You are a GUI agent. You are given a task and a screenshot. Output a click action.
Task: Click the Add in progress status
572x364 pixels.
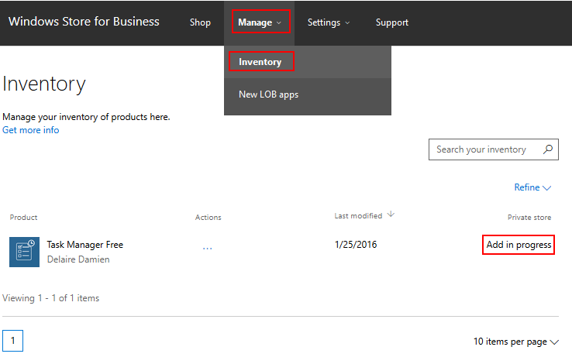coord(518,245)
